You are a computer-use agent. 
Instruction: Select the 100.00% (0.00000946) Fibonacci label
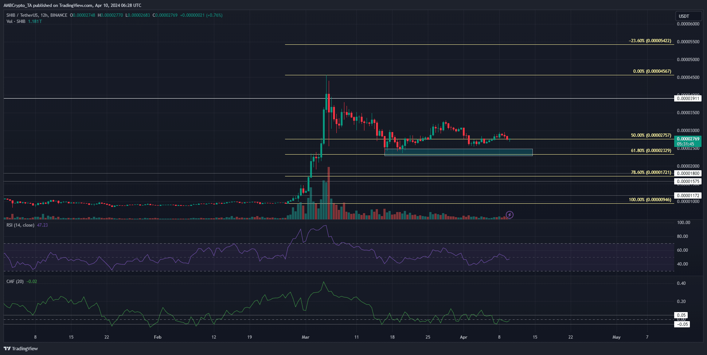click(x=650, y=200)
